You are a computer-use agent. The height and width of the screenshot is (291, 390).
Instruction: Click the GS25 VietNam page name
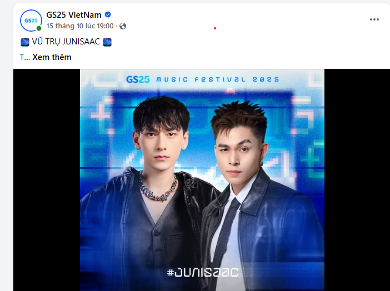[74, 15]
